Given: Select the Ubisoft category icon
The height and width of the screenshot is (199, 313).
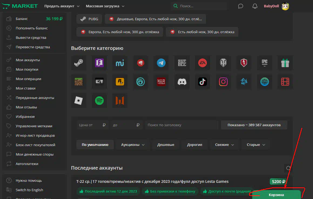Looking at the screenshot, I should 140,81.
